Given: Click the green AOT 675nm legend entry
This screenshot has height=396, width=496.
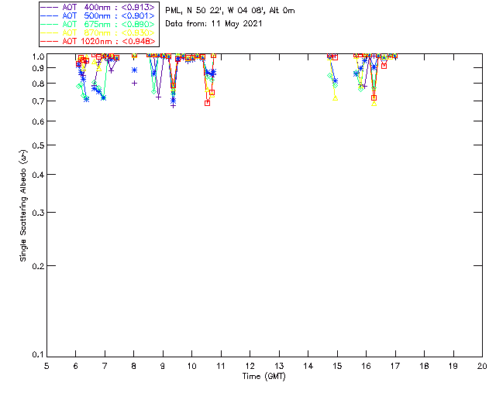Looking at the screenshot, I should tap(98, 24).
